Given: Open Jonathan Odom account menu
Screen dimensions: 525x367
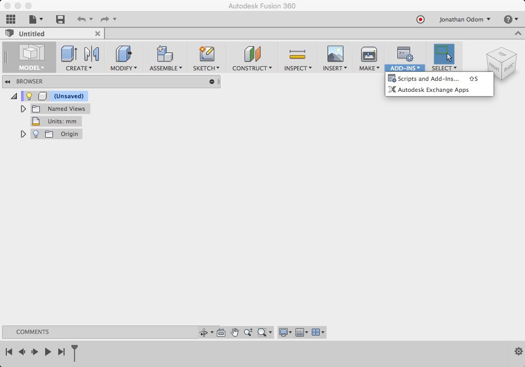Looking at the screenshot, I should [x=465, y=19].
